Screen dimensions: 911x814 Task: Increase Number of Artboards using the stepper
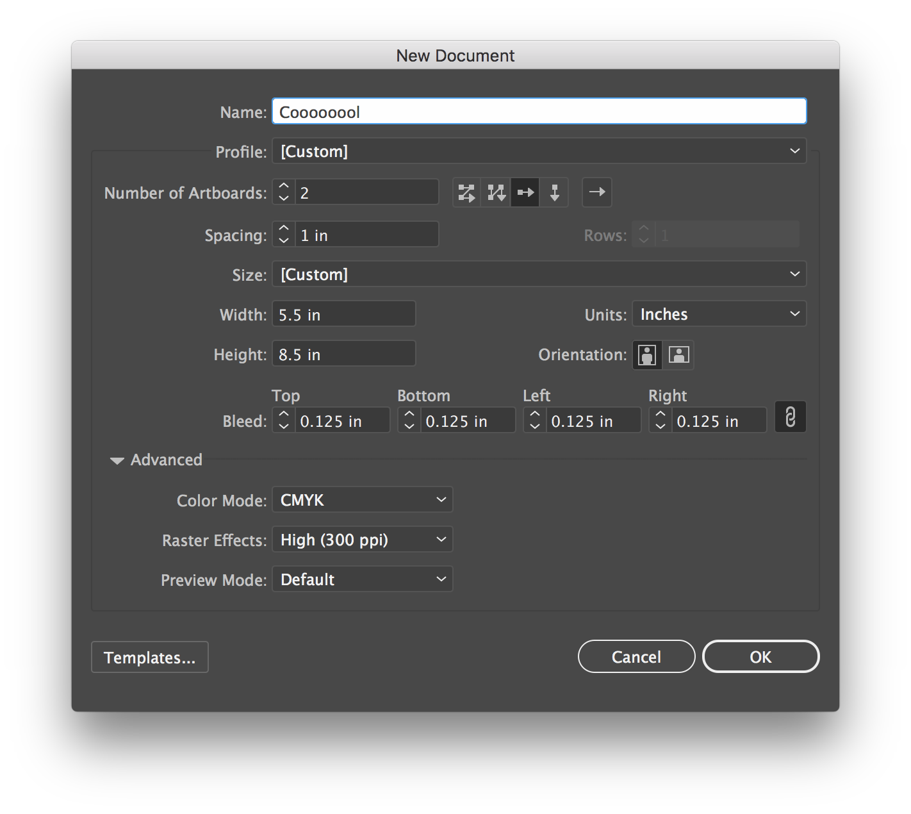click(283, 187)
